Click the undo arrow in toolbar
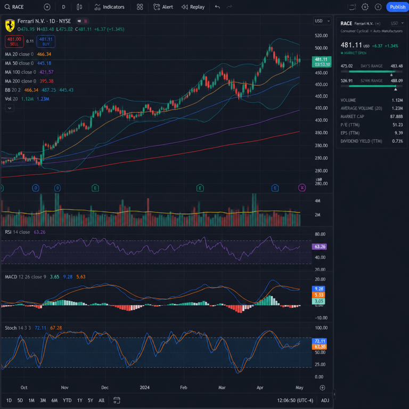 tap(217, 7)
